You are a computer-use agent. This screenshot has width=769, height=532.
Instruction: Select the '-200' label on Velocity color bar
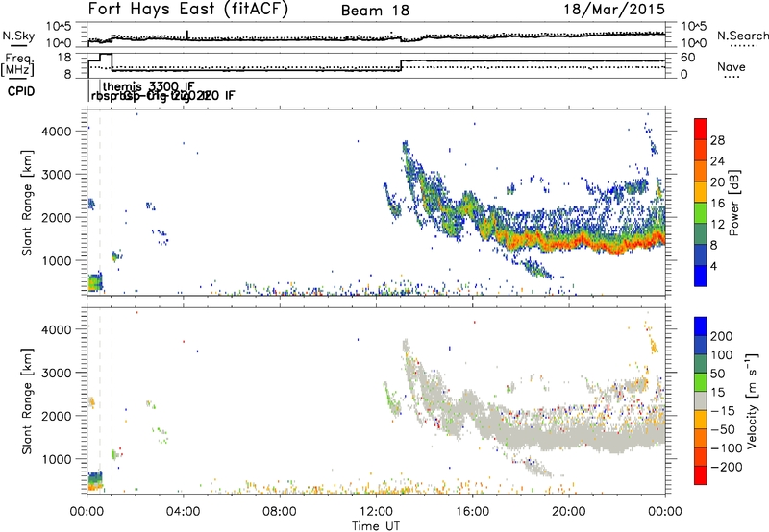[727, 467]
